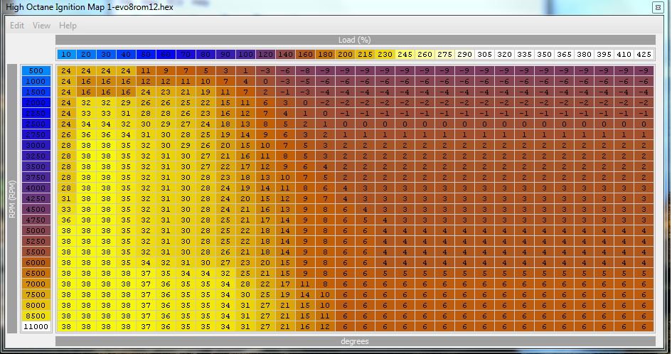
Task: Click the RPM (RPM) axis title bar
Action: pos(12,199)
